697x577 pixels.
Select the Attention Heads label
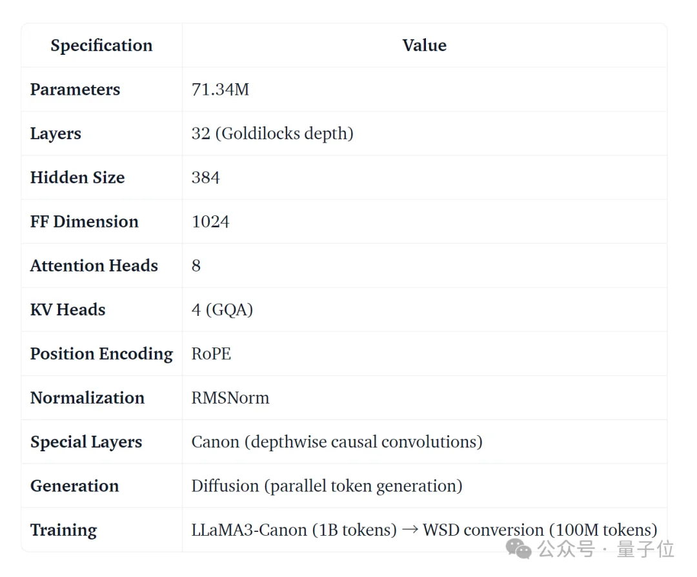[x=94, y=266]
